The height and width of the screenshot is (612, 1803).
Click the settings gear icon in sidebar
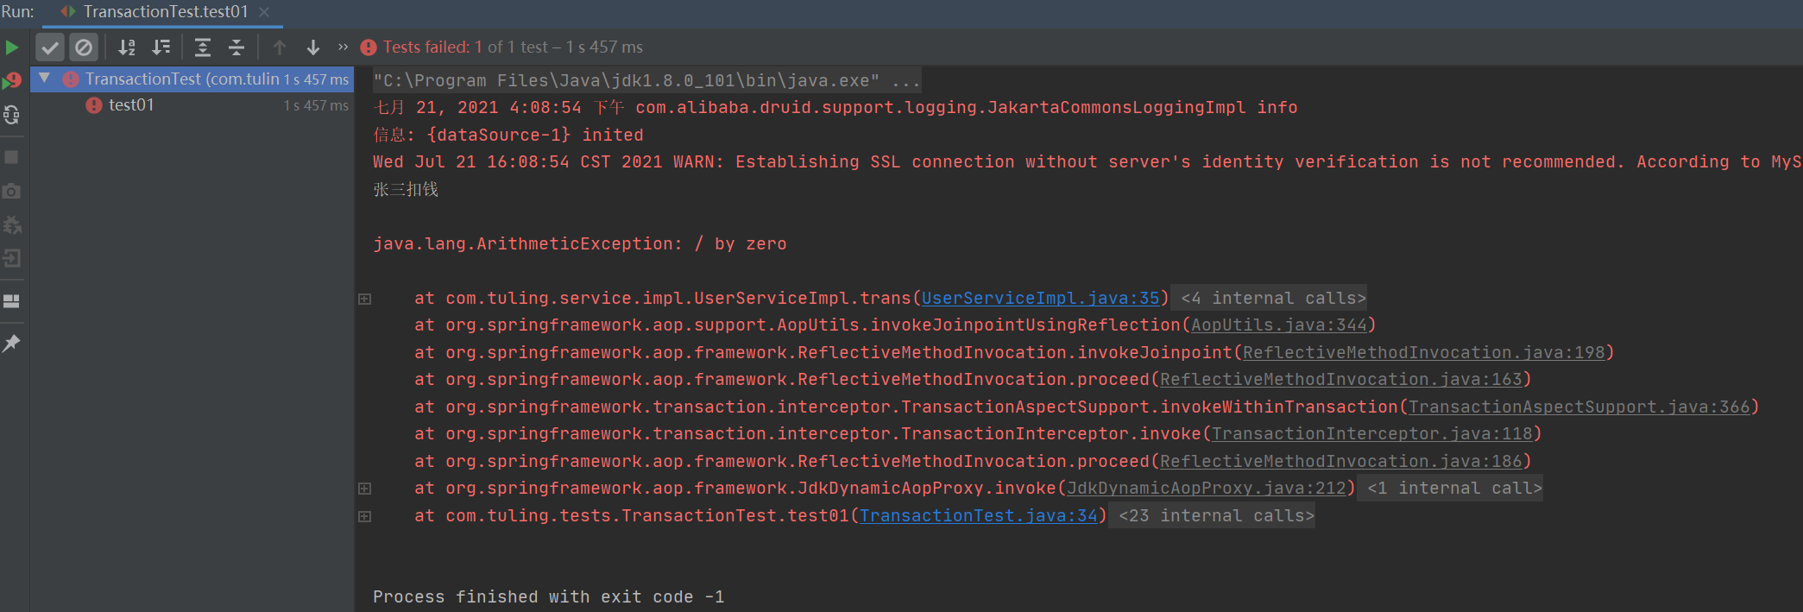point(12,224)
